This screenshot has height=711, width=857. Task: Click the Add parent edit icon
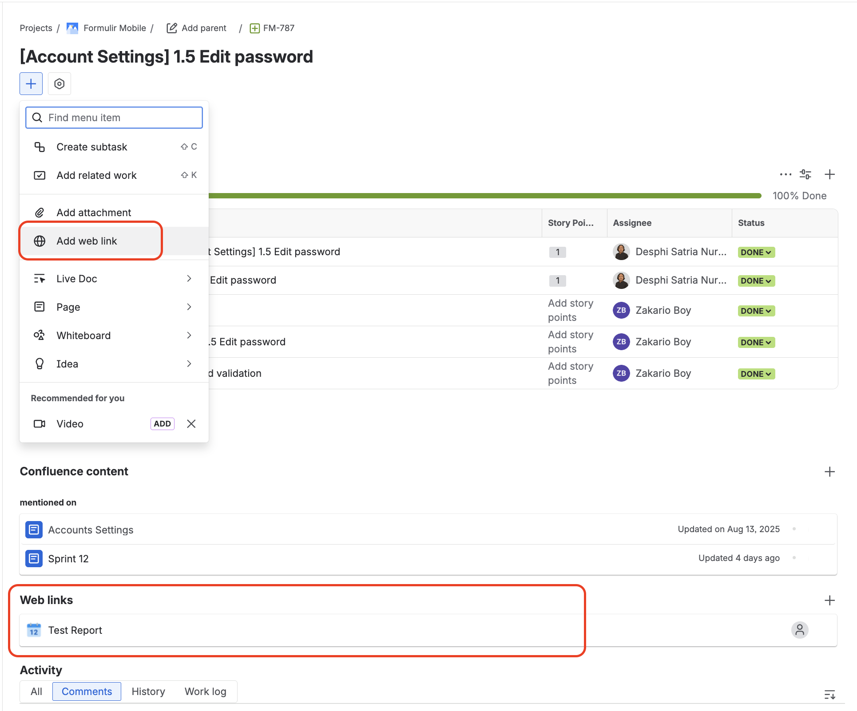[172, 28]
